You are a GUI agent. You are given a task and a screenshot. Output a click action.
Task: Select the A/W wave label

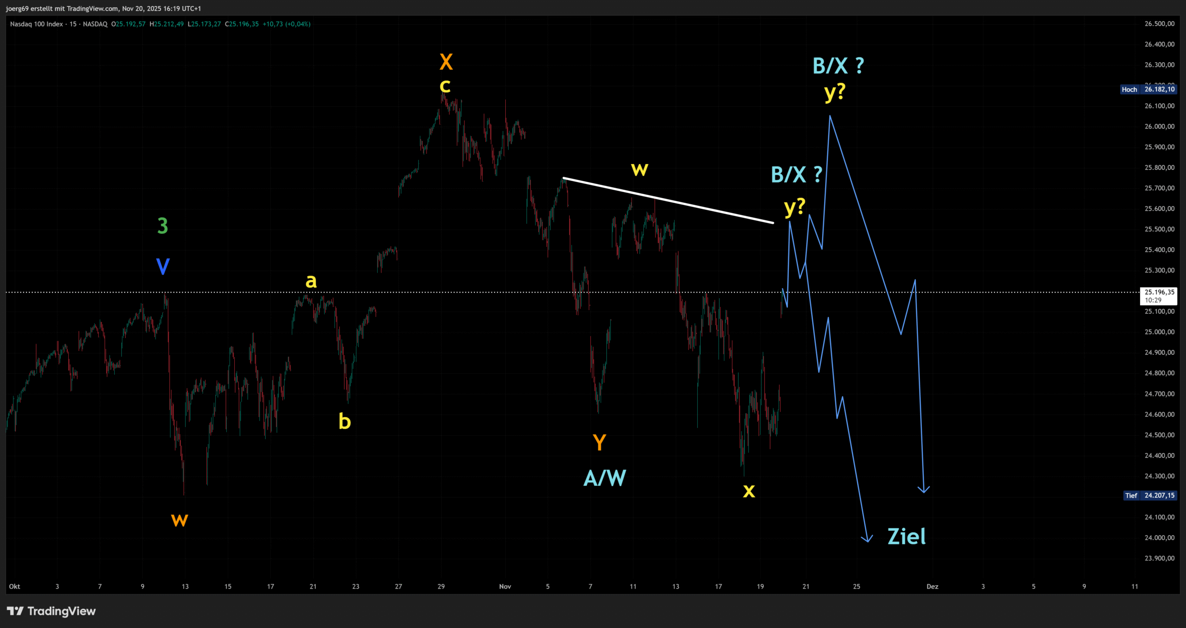pos(604,478)
